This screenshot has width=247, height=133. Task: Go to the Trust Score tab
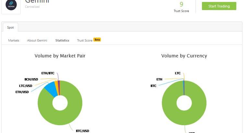tap(85, 41)
